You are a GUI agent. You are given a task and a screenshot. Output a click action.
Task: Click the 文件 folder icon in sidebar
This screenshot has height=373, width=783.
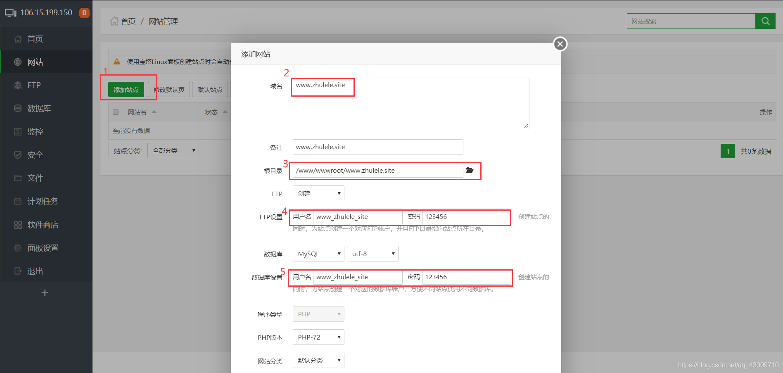pos(18,178)
